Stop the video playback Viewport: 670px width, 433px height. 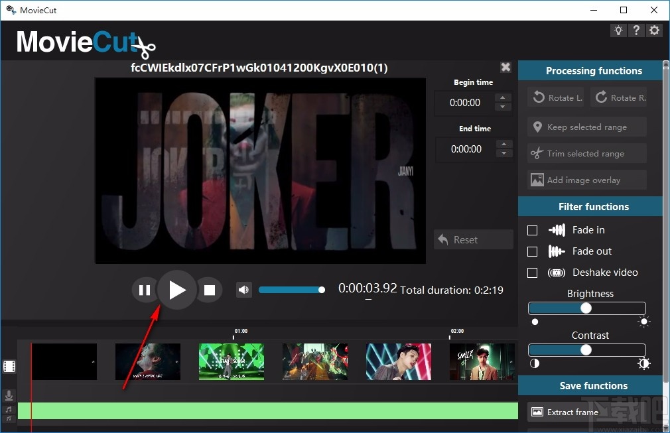pyautogui.click(x=210, y=290)
